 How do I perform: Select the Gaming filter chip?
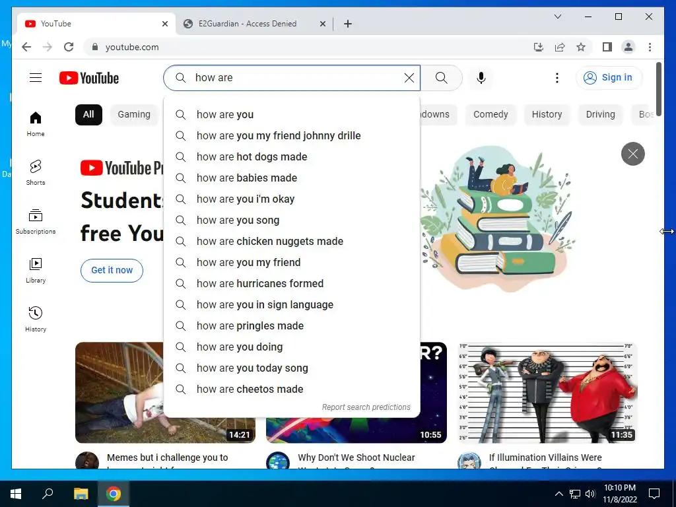(x=133, y=115)
